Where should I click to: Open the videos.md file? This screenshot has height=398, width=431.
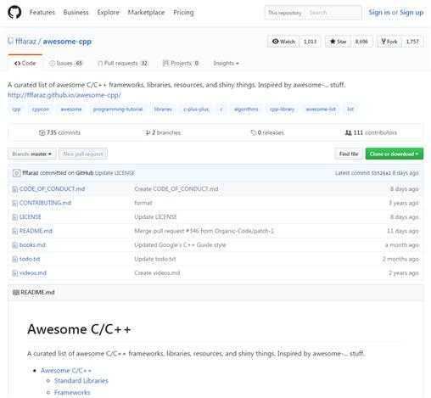click(x=33, y=272)
